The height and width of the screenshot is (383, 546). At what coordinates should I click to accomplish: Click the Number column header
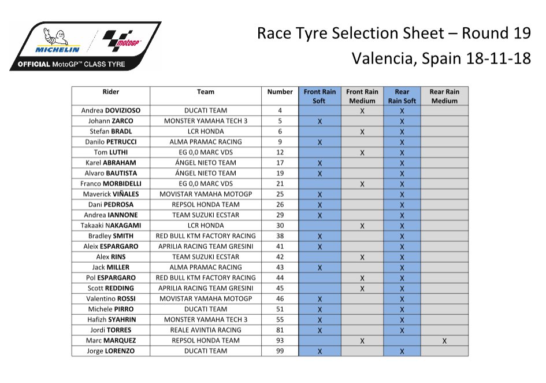pyautogui.click(x=280, y=92)
